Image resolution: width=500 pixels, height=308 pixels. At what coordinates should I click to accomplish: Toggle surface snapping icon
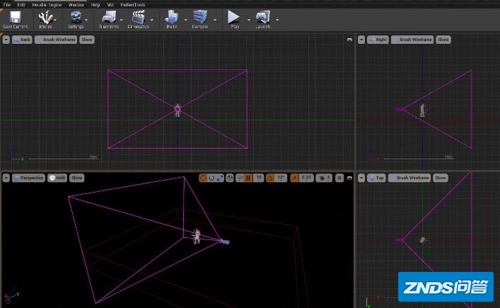pos(240,178)
